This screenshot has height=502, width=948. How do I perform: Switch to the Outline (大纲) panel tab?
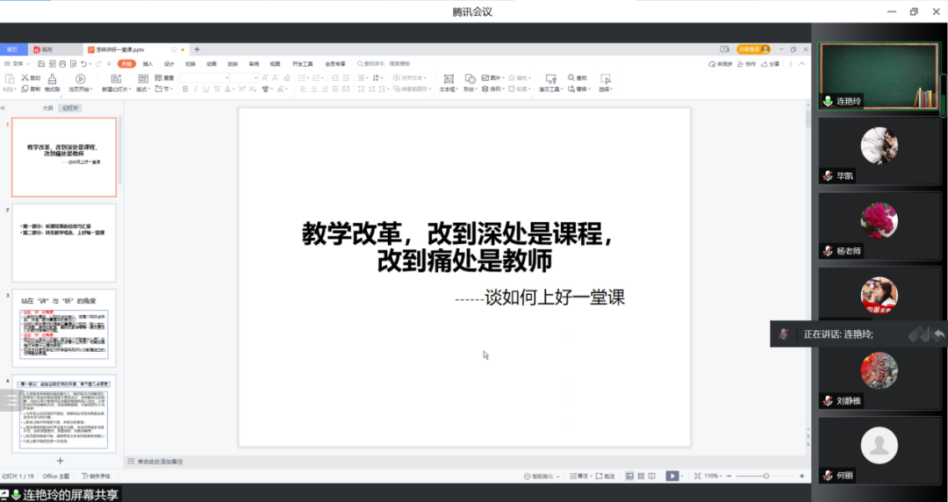coord(47,108)
